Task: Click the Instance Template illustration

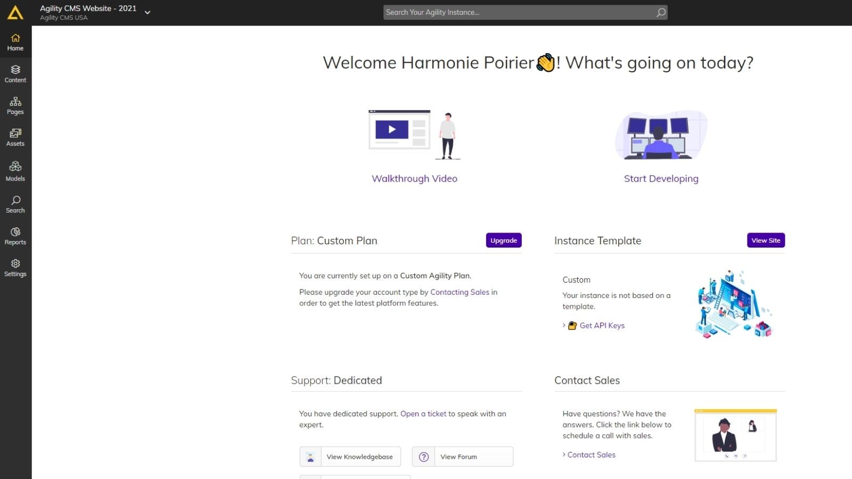Action: [734, 304]
